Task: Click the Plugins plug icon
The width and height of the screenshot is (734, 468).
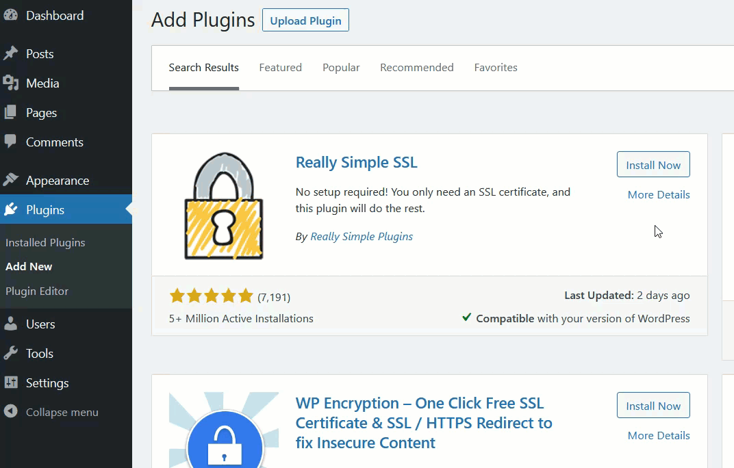Action: (10, 209)
